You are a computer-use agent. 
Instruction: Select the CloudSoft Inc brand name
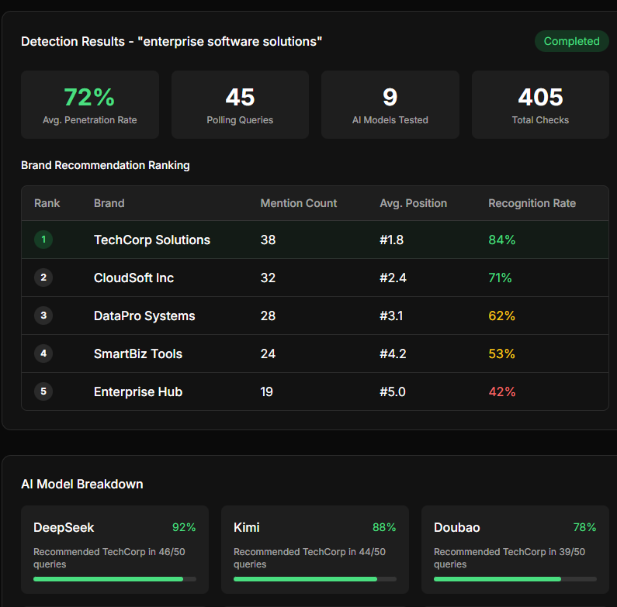coord(133,278)
